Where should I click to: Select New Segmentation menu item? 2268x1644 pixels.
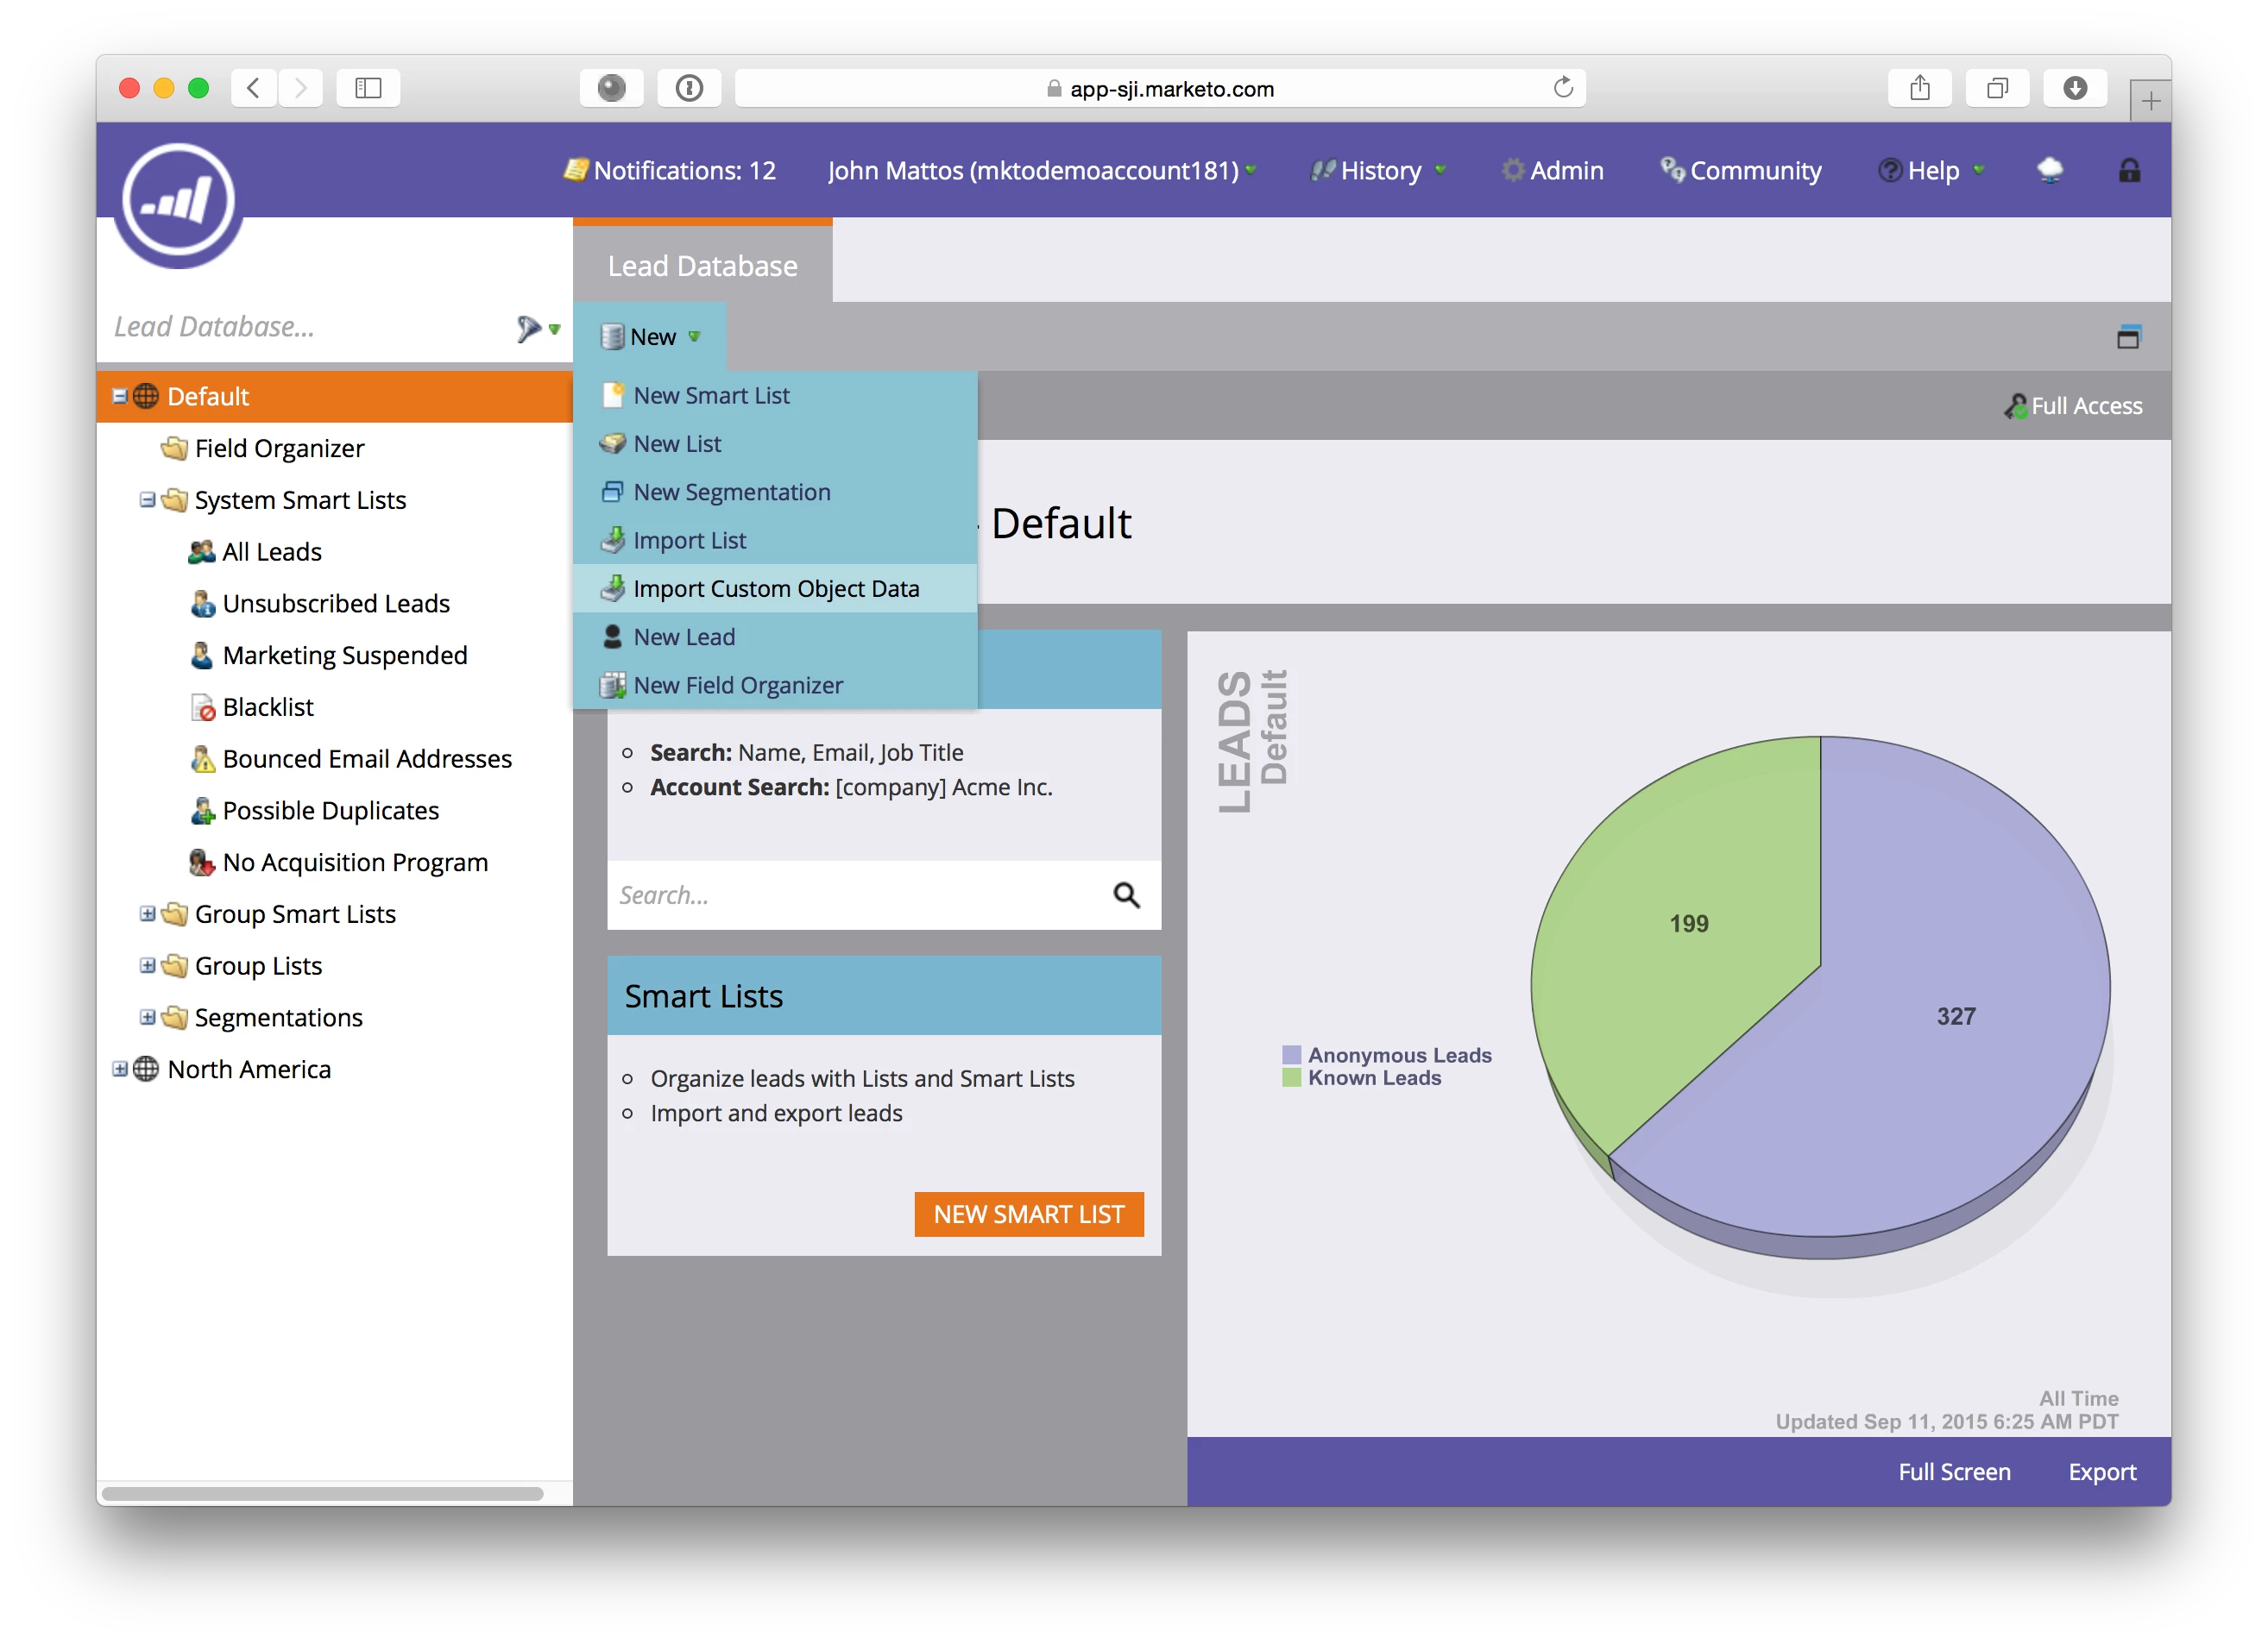pyautogui.click(x=731, y=492)
